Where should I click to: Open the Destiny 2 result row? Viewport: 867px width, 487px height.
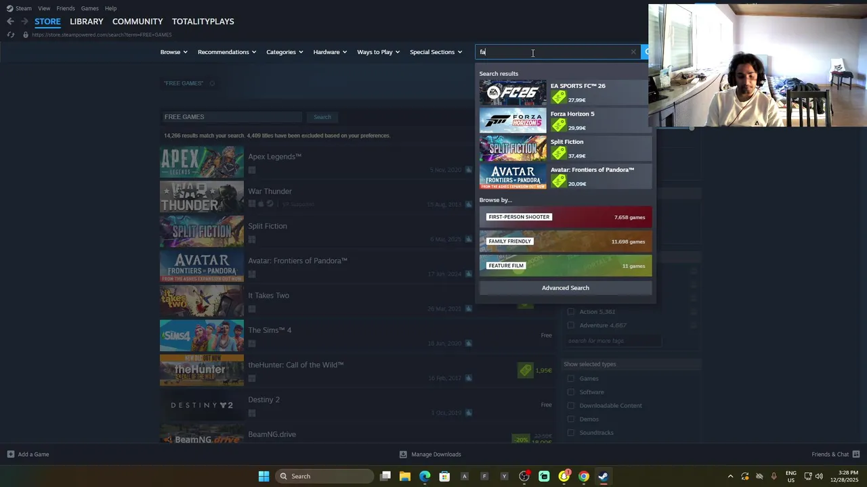(x=357, y=405)
